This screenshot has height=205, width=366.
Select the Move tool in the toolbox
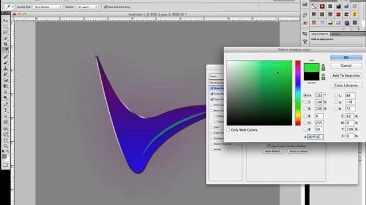[6, 21]
